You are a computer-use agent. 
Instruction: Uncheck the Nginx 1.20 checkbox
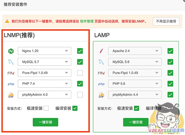[x=80, y=51]
